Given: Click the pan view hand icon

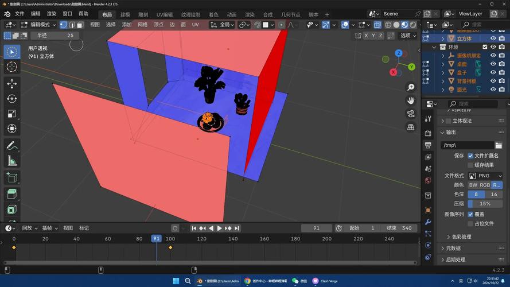Looking at the screenshot, I should point(411,100).
